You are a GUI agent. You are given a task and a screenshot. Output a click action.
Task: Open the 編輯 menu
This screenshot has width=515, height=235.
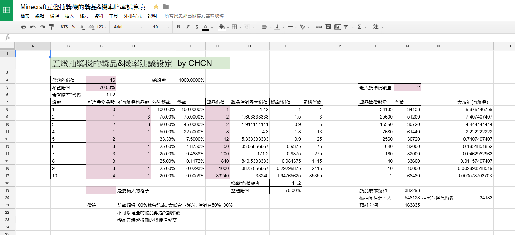coord(40,16)
